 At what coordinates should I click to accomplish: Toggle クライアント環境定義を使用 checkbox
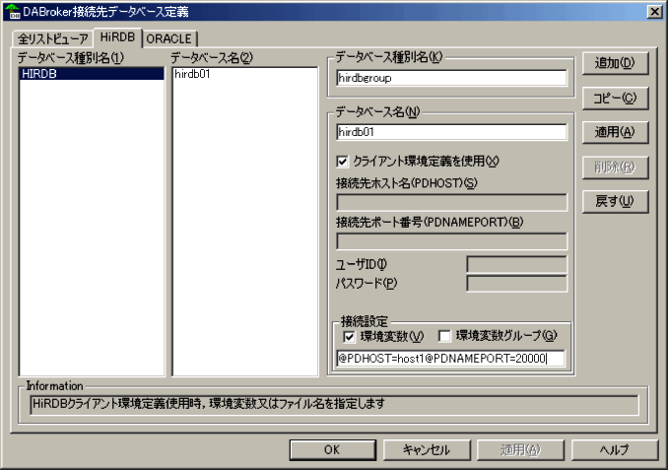342,162
